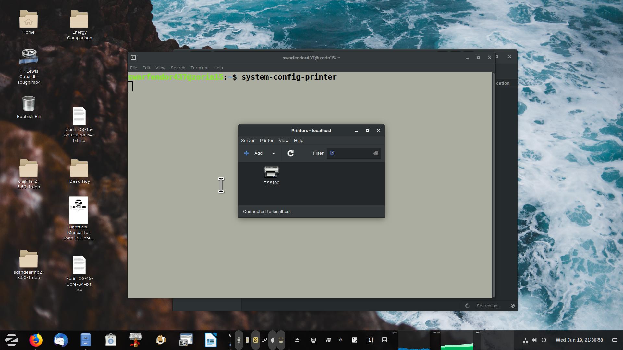Expand the Add dropdown arrow
Image resolution: width=623 pixels, height=350 pixels.
tap(273, 153)
